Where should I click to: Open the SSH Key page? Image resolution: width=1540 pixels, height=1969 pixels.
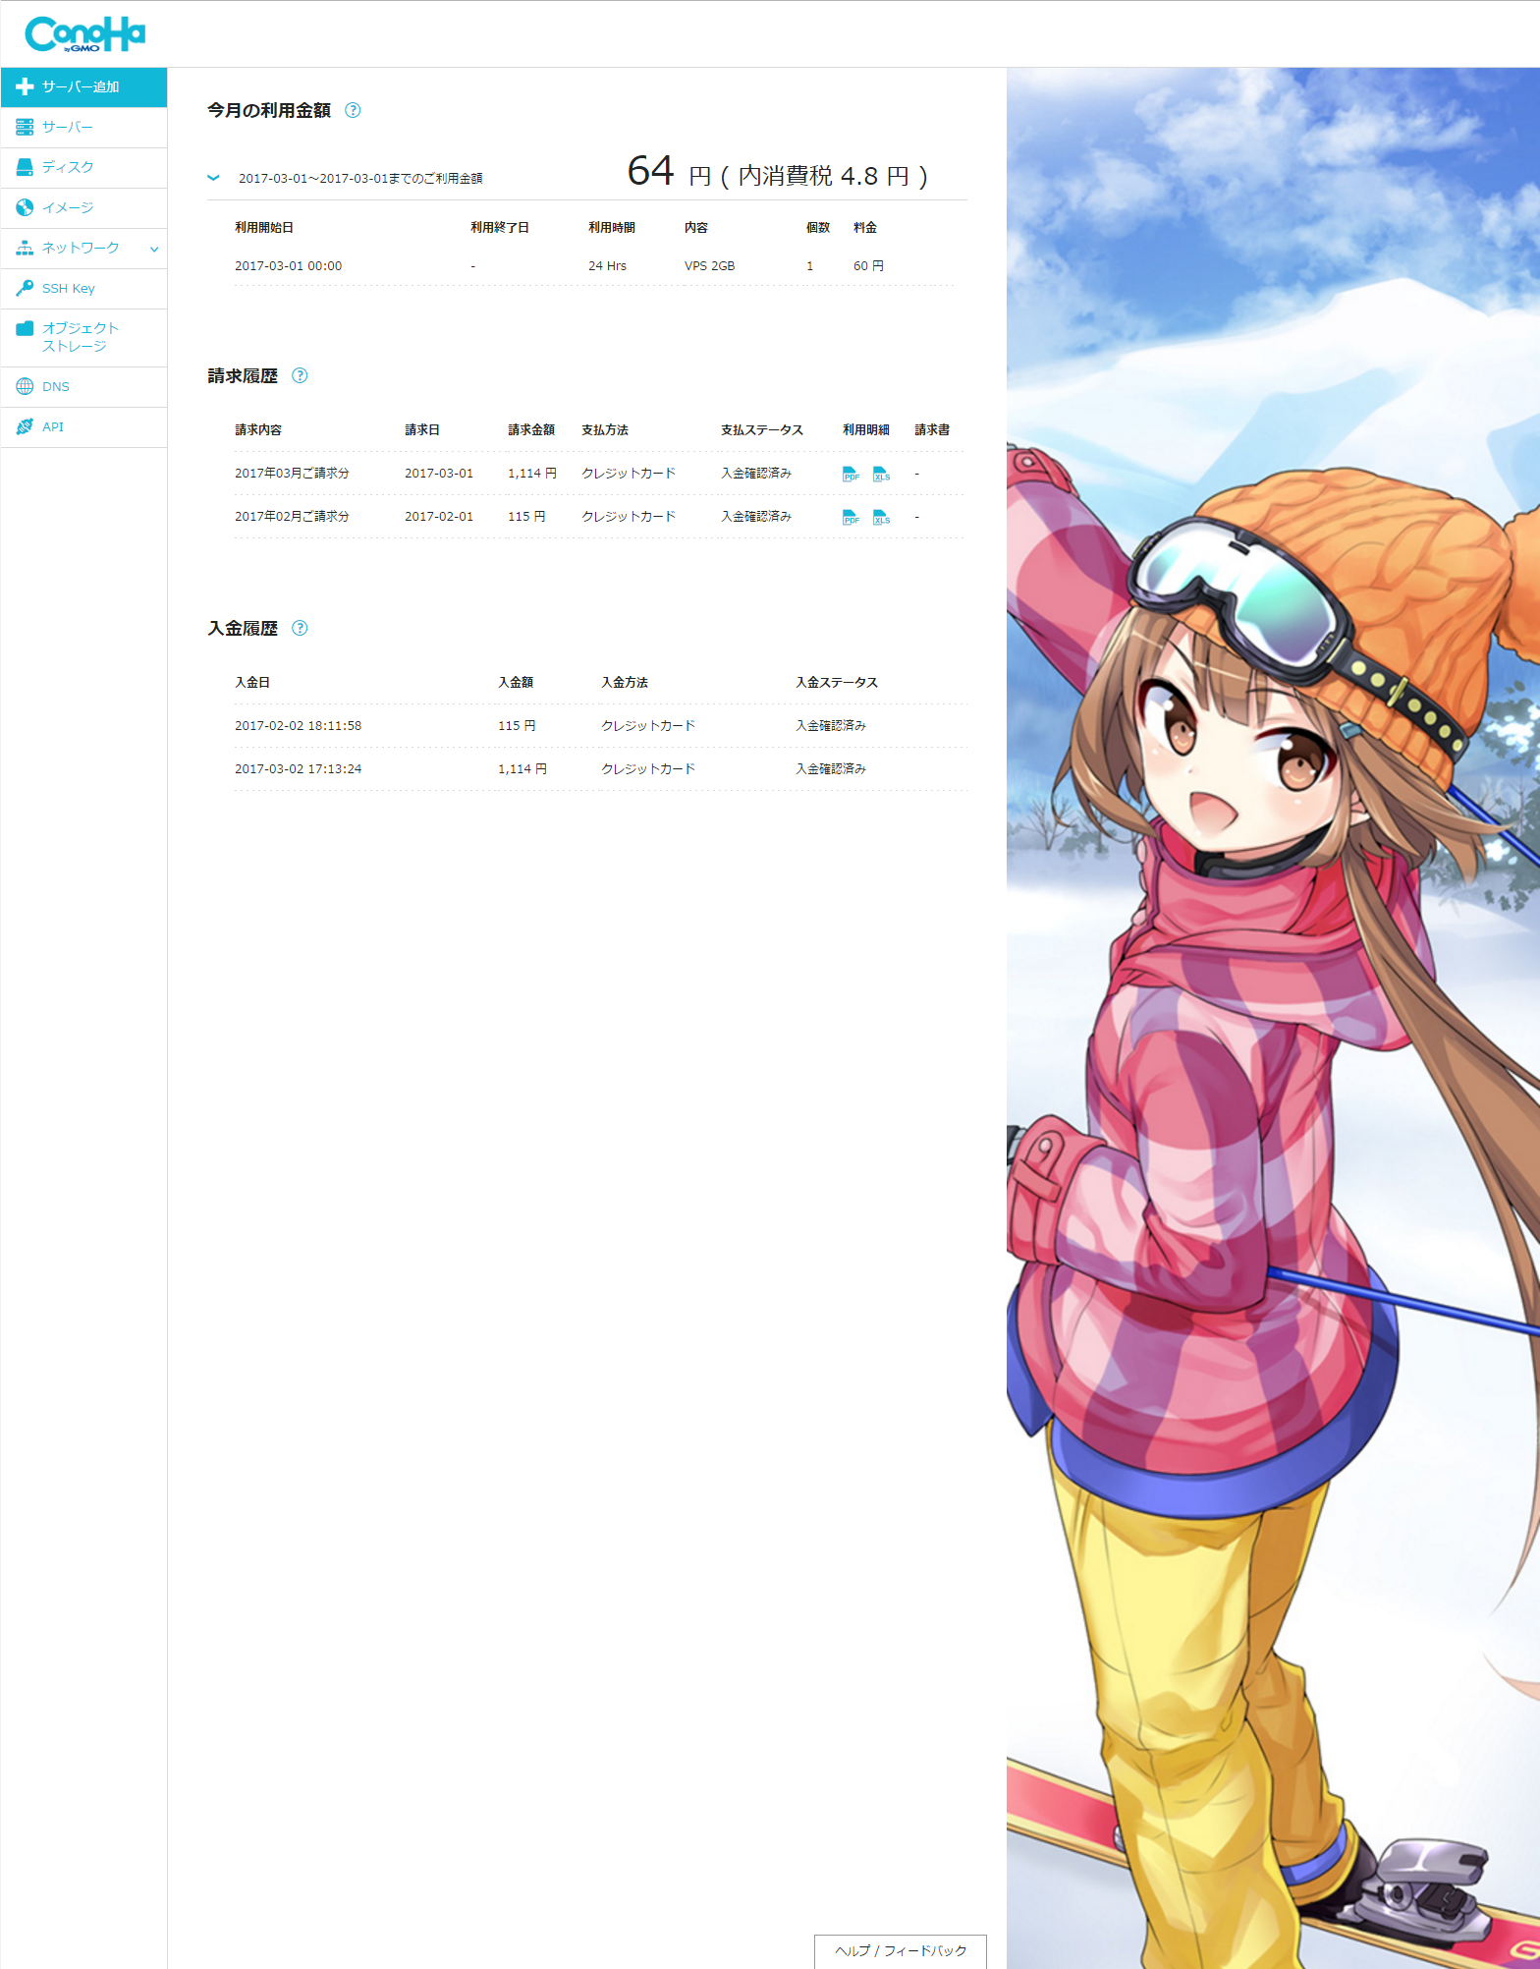pos(68,288)
